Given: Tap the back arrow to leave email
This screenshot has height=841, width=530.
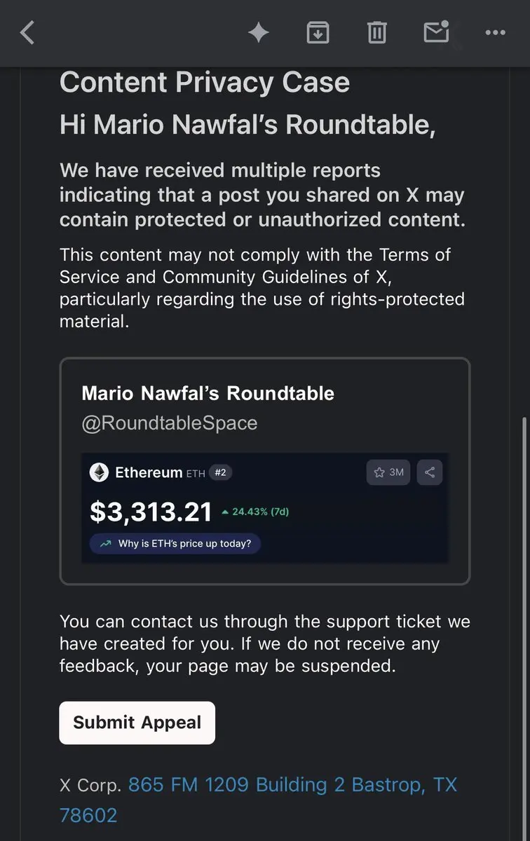Looking at the screenshot, I should coord(27,32).
